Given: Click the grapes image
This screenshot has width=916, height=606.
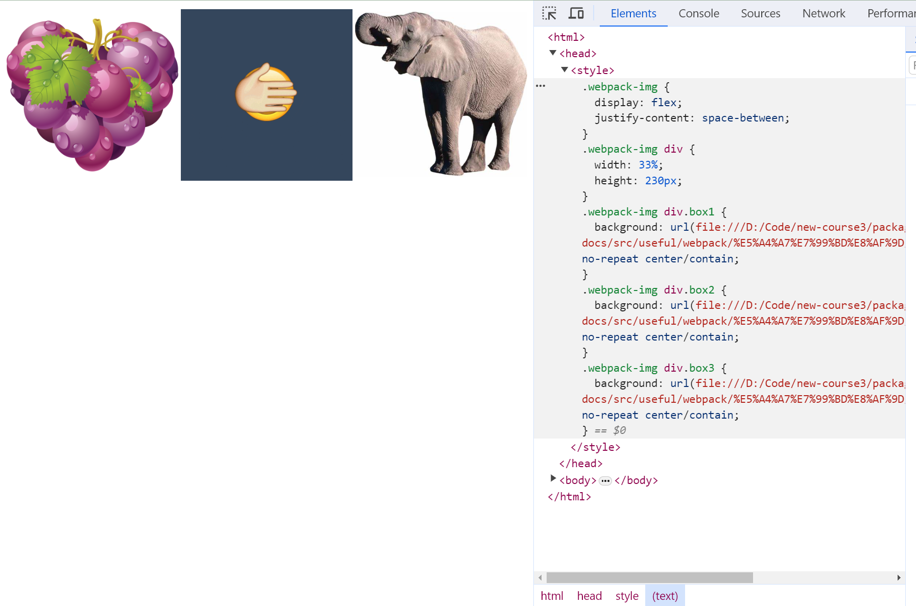Looking at the screenshot, I should point(92,95).
